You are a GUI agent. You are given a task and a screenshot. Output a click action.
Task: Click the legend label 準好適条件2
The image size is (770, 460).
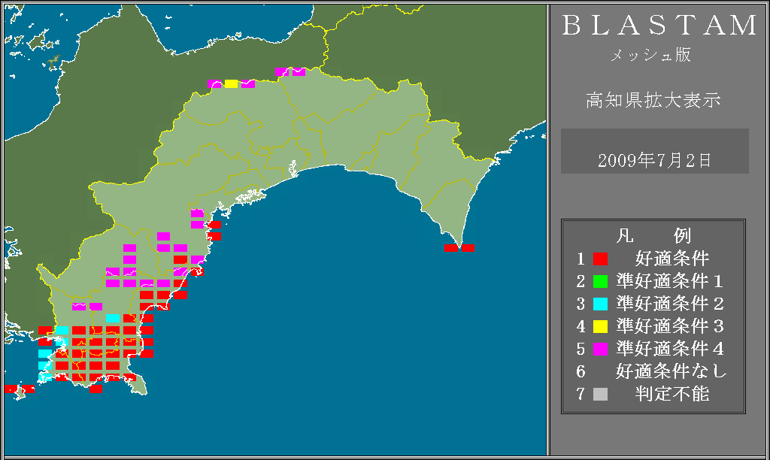pyautogui.click(x=670, y=304)
